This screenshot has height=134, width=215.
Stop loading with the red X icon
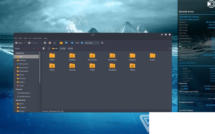pyautogui.click(x=50, y=43)
